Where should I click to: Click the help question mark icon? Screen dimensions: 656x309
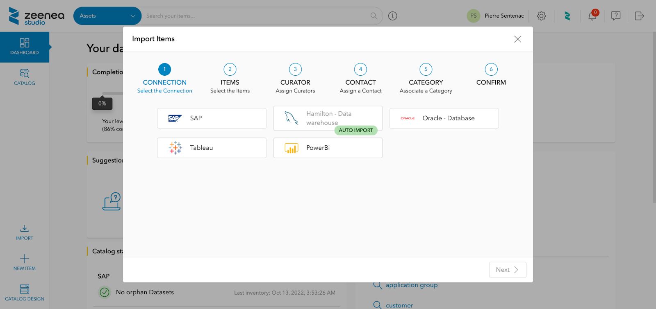click(615, 16)
